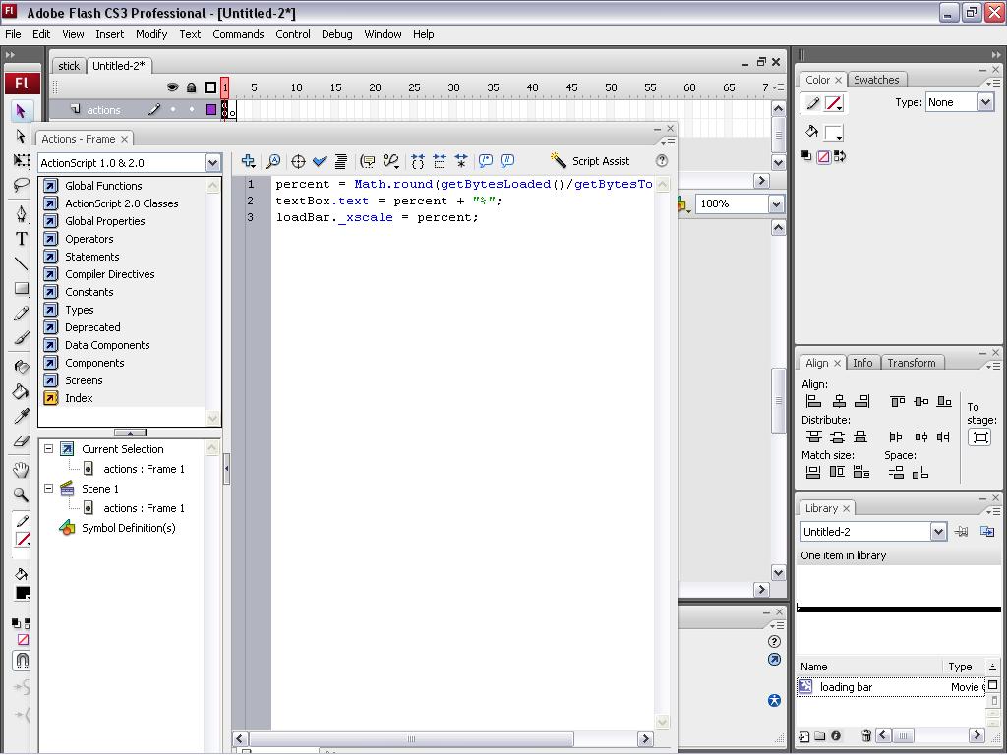The height and width of the screenshot is (755, 1007).
Task: Select the Selection (arrow) tool
Action: (21, 111)
